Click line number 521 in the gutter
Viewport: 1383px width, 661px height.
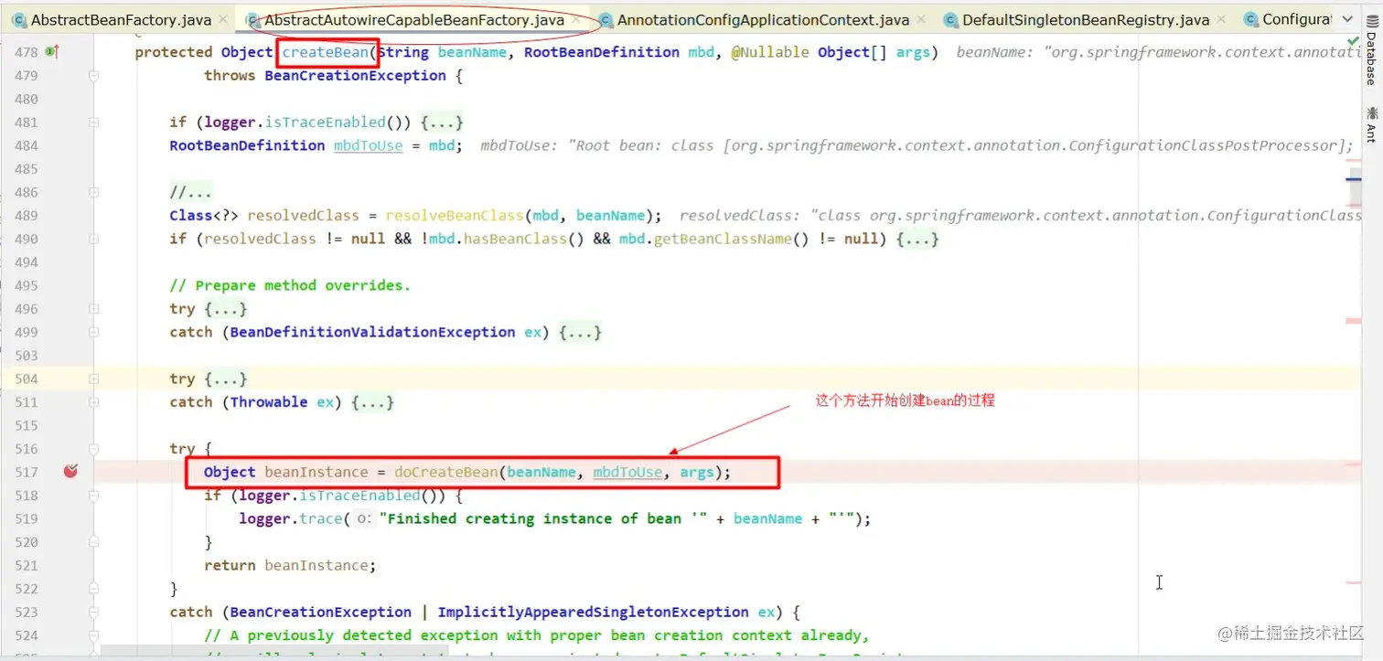(27, 565)
